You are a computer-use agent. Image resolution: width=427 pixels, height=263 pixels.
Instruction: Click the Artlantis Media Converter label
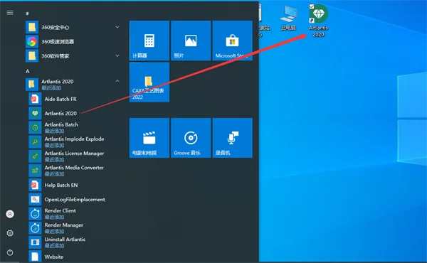tap(74, 168)
